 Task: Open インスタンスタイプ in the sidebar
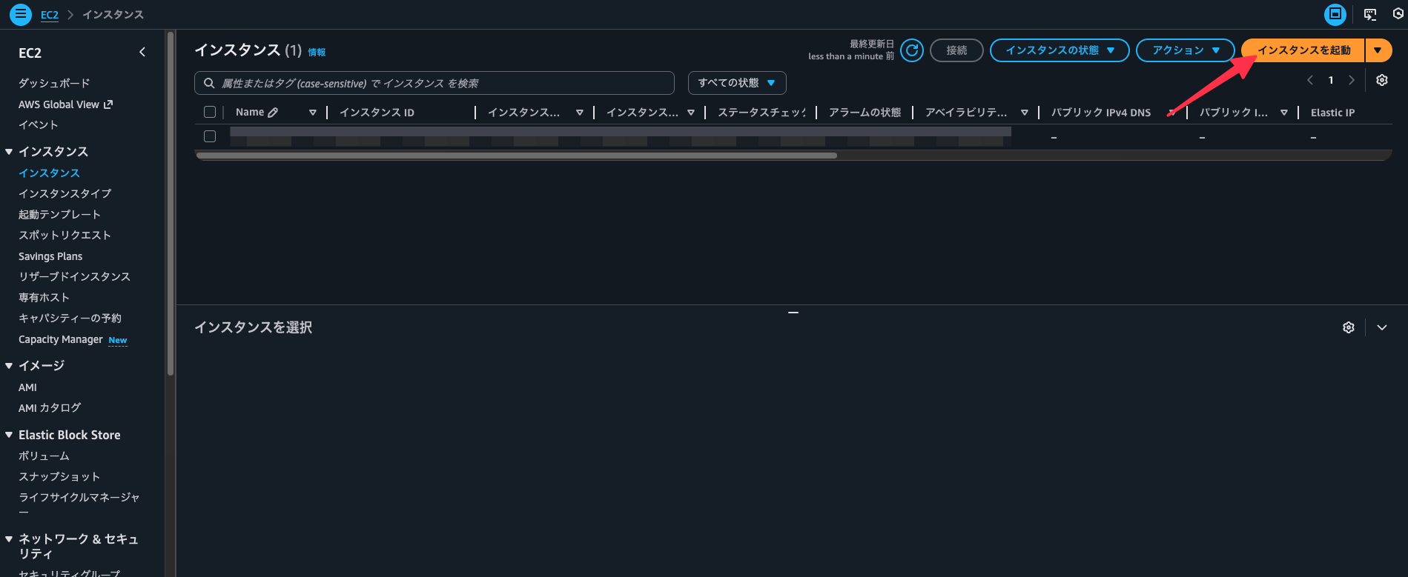click(65, 193)
